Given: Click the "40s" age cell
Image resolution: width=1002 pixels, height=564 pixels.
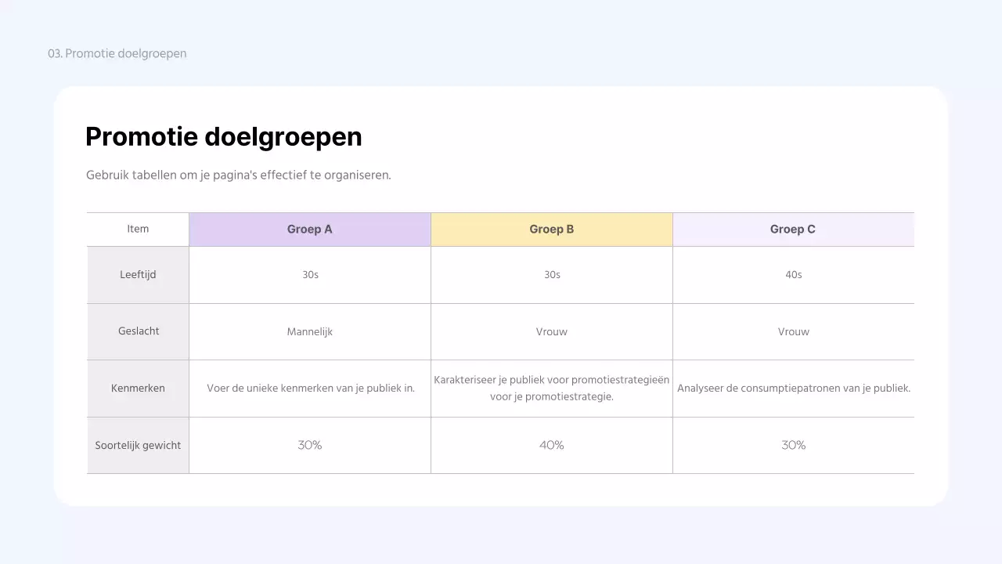Looking at the screenshot, I should (793, 275).
